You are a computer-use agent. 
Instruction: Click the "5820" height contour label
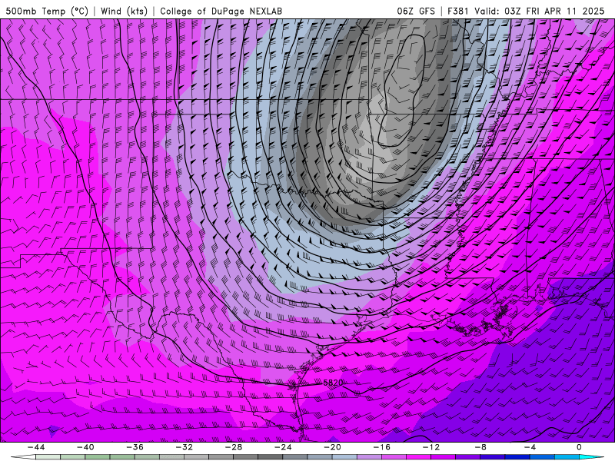coord(334,382)
